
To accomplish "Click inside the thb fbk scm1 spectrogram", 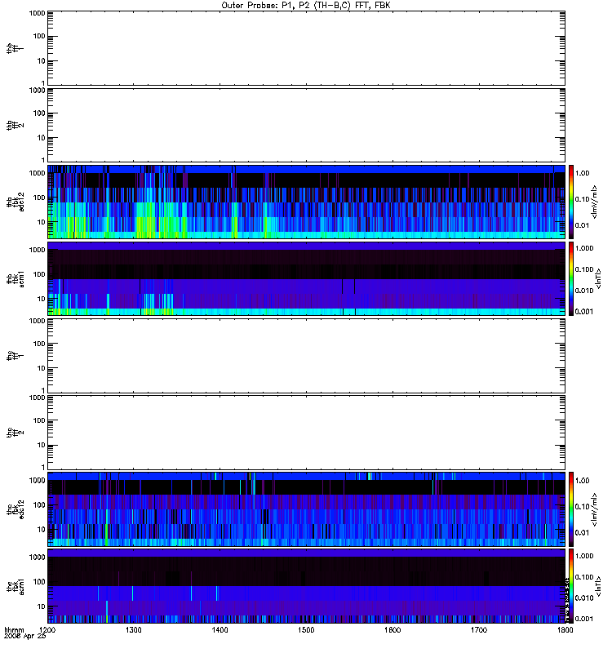I will (x=307, y=279).
